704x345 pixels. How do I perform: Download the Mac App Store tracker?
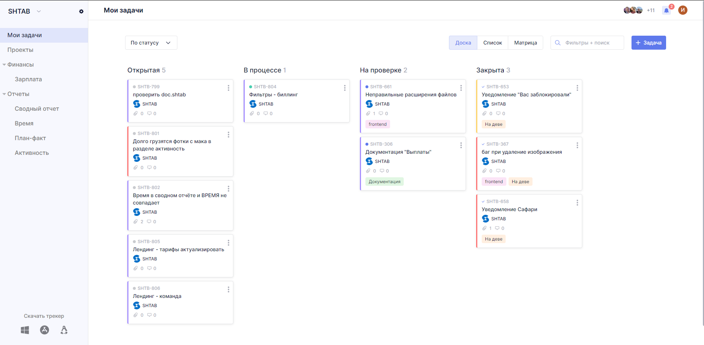tap(45, 330)
